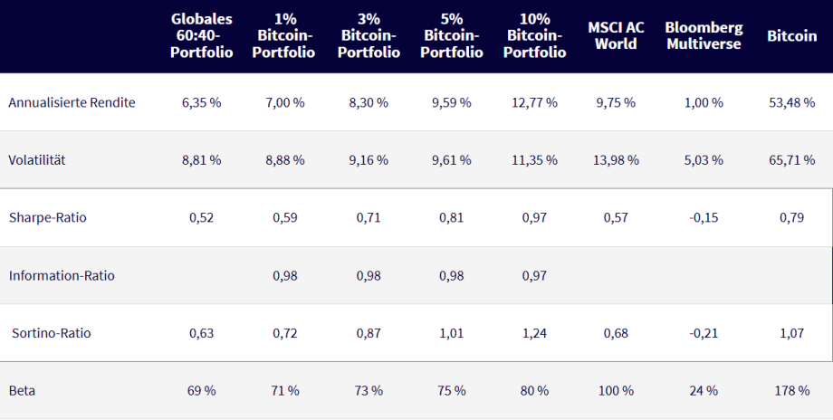The image size is (833, 420).
Task: Click the -0,15 Sharpe-Ratio value
Action: point(703,218)
